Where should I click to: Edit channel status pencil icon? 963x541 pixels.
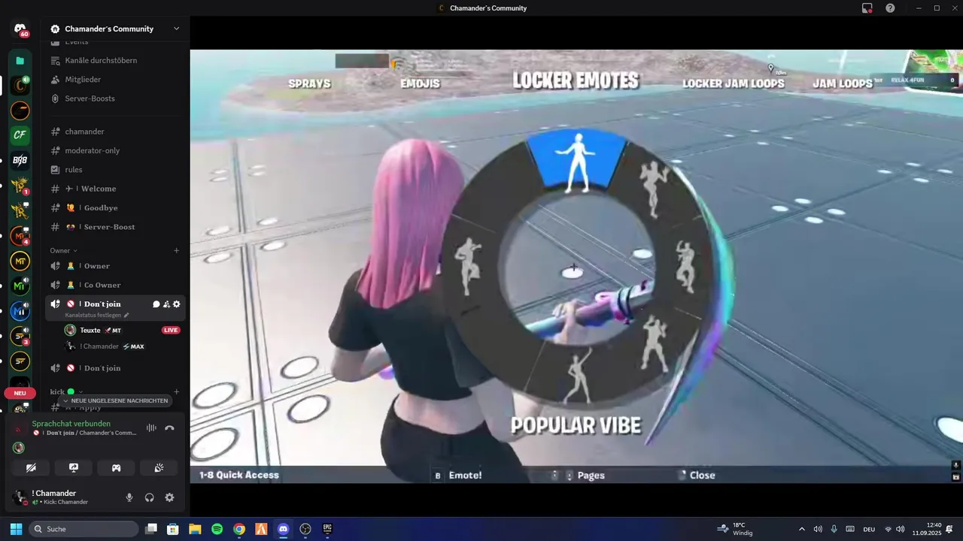pos(126,316)
